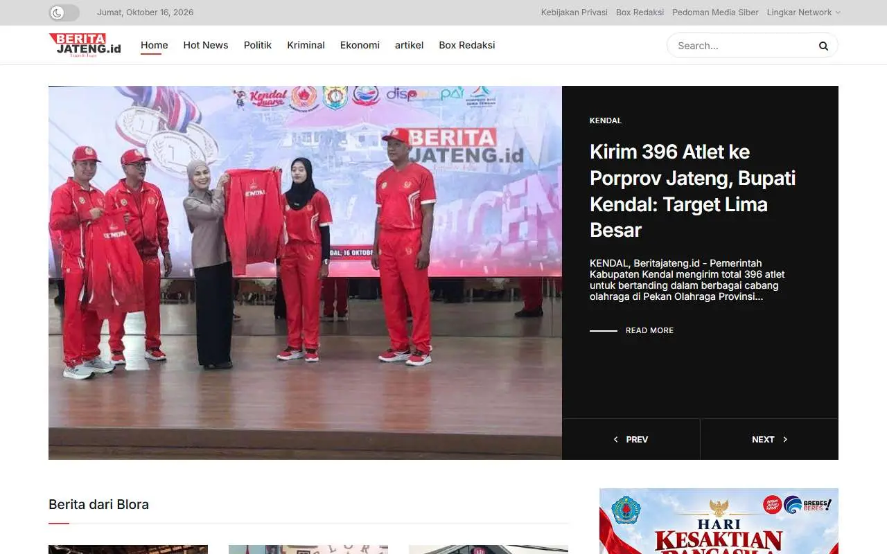The width and height of the screenshot is (887, 554).
Task: Open Box Redaksi in the top bar
Action: point(640,12)
